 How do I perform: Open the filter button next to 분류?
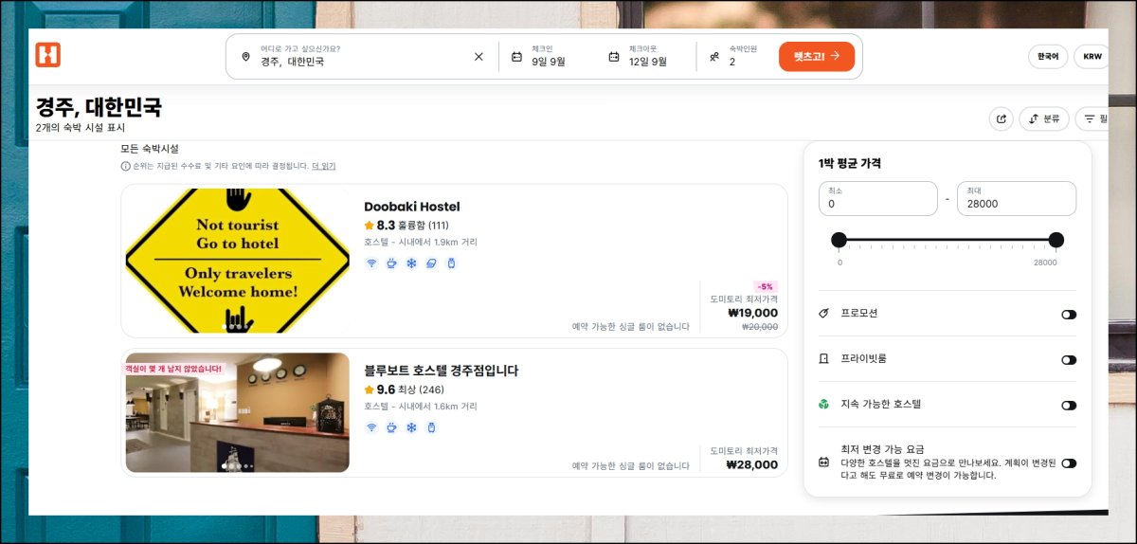pos(1094,118)
